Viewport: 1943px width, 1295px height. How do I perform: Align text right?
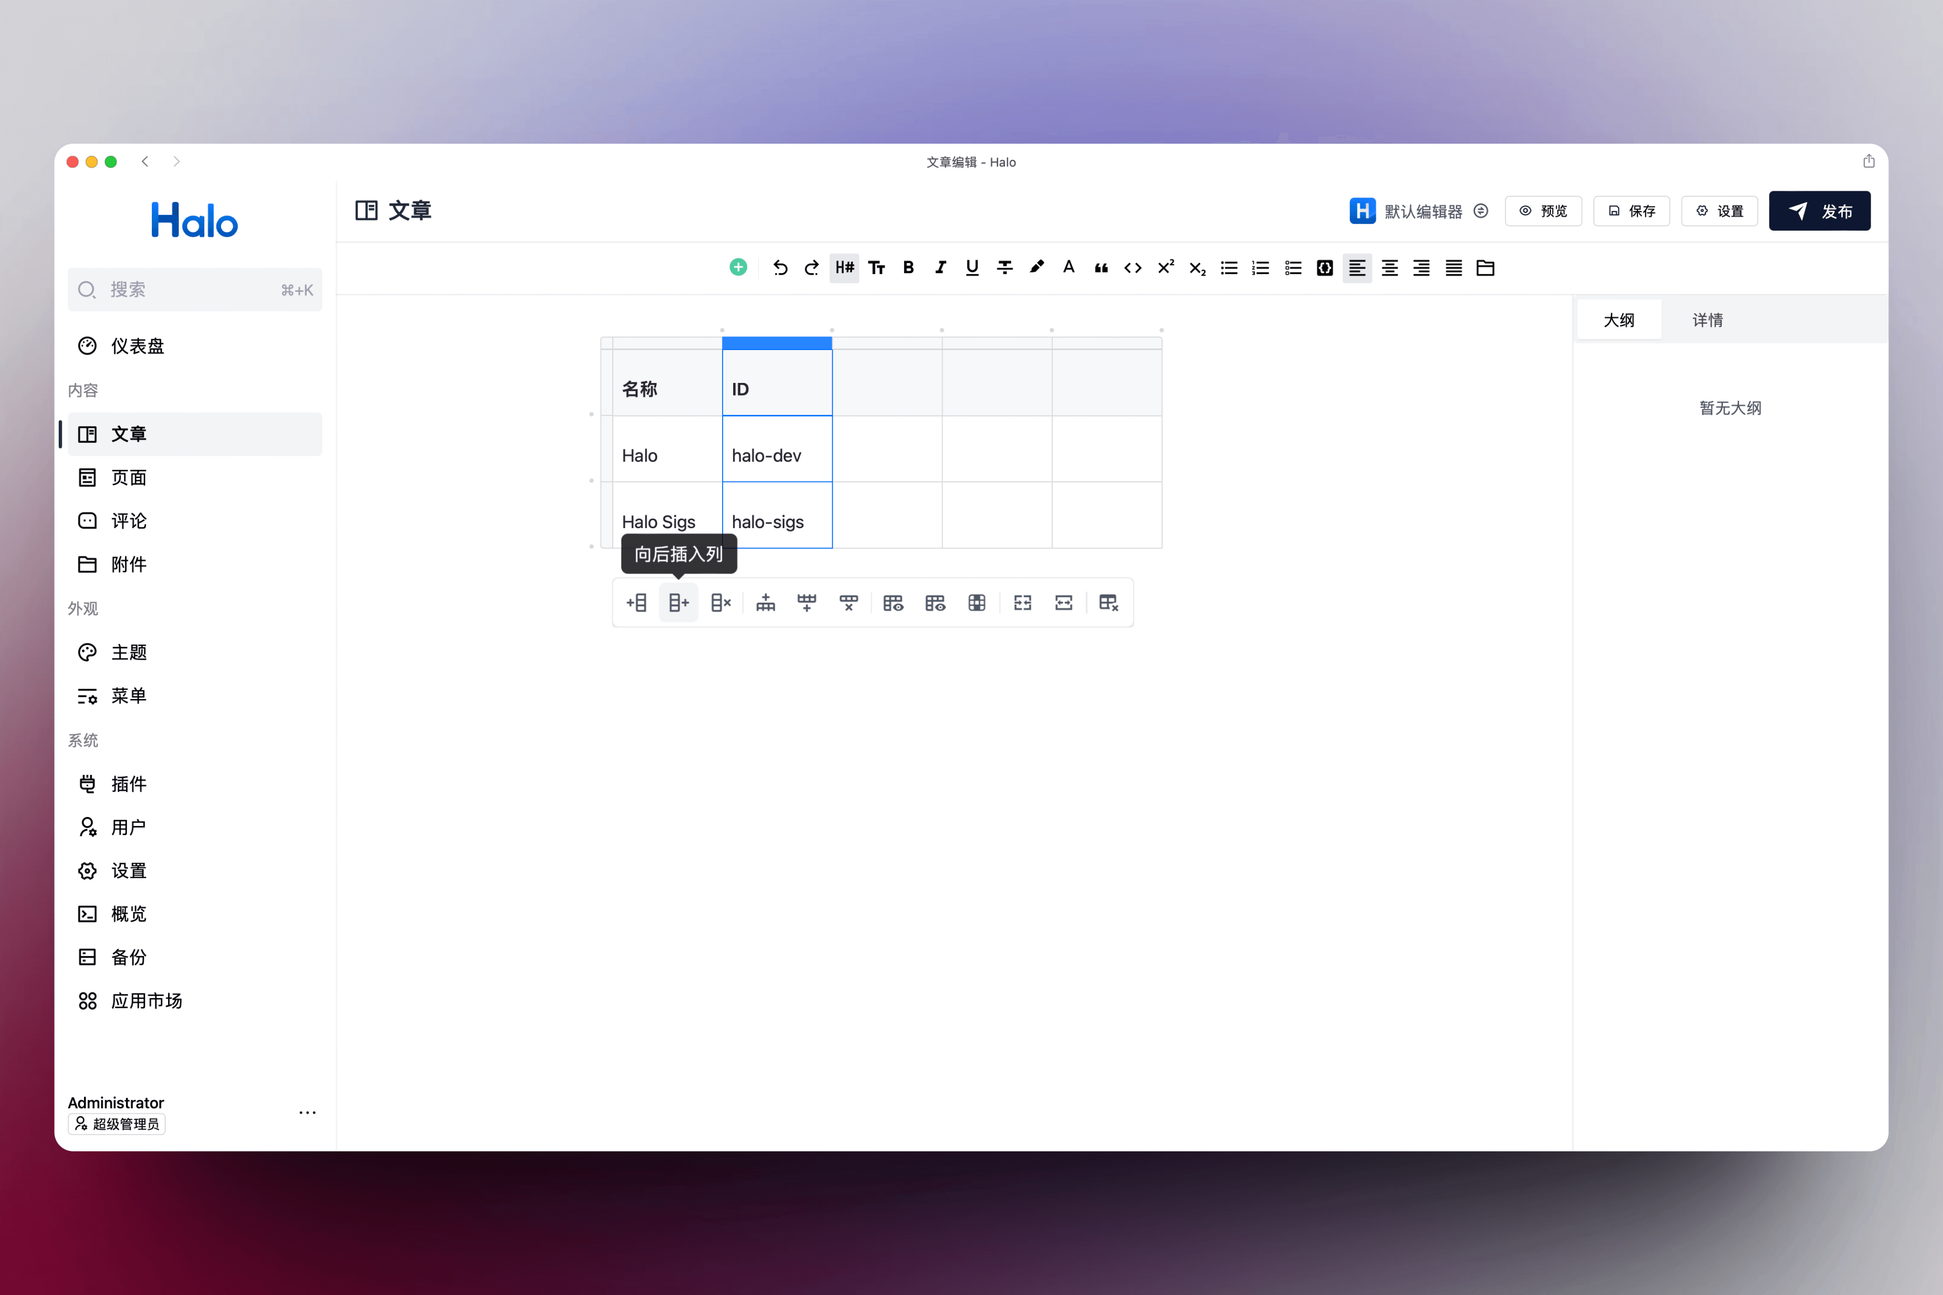(1422, 268)
